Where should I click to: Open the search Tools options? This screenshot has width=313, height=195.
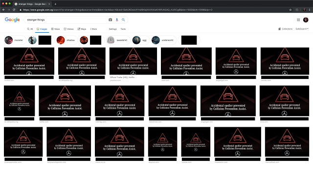[123, 29]
